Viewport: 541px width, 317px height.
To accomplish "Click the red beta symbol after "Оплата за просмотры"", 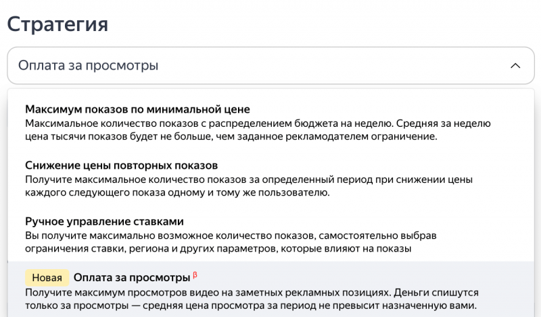I will pyautogui.click(x=195, y=275).
